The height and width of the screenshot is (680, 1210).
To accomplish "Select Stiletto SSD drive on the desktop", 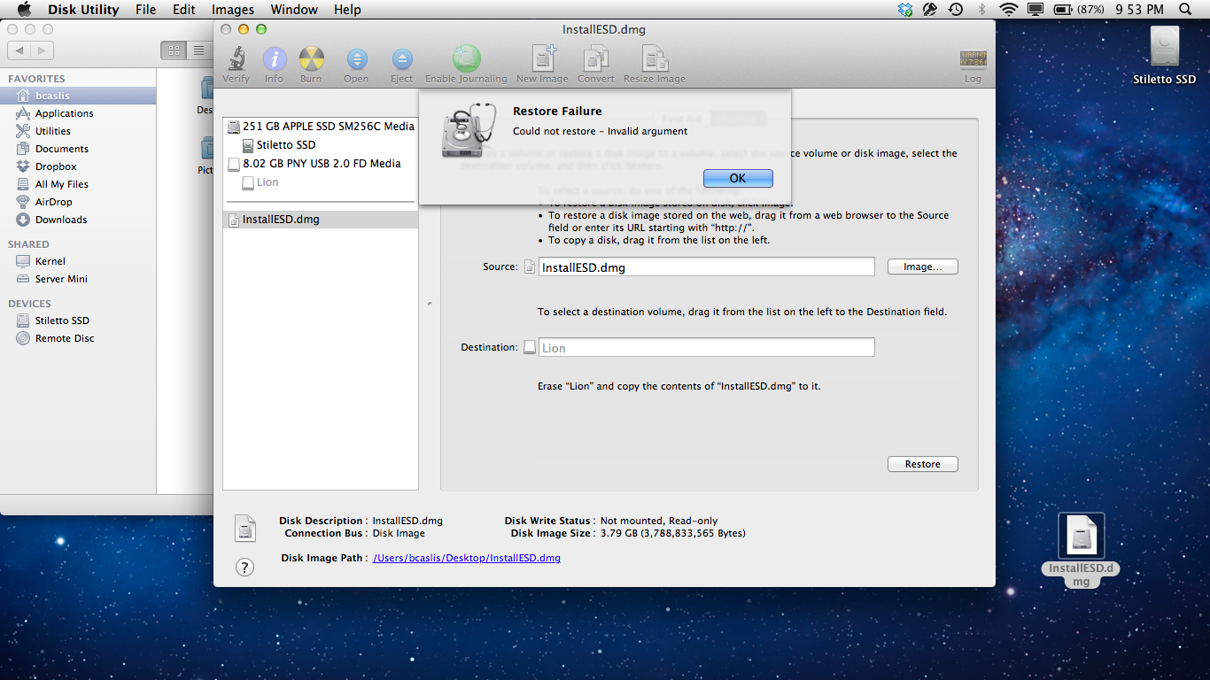I will [1165, 55].
